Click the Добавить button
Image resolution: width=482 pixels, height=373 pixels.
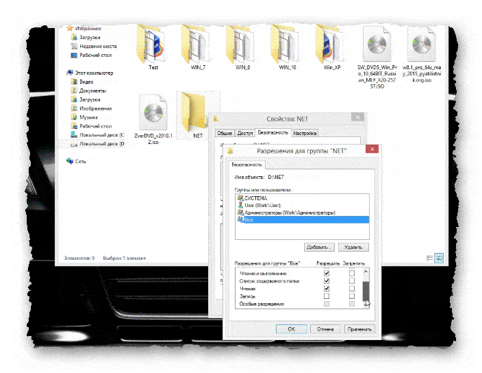click(x=320, y=247)
